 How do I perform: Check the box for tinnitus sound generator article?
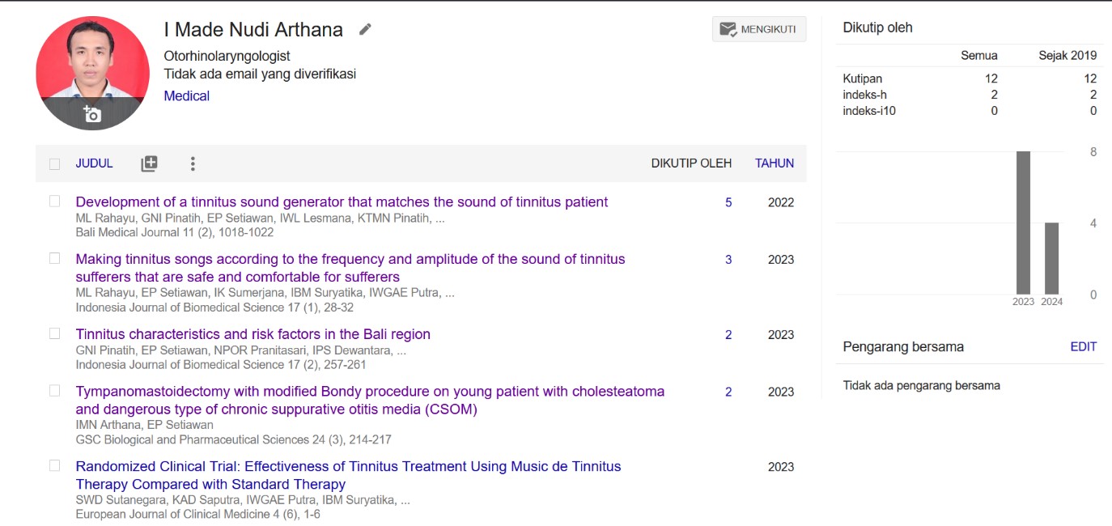pyautogui.click(x=55, y=201)
